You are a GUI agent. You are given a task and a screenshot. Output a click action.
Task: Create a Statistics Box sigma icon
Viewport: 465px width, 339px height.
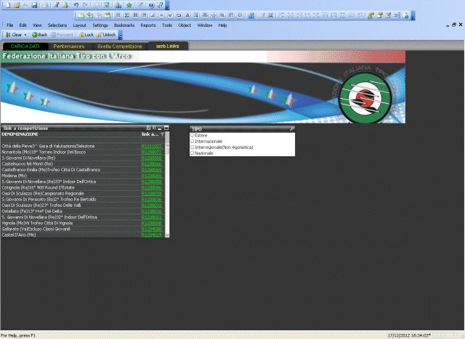(x=126, y=15)
